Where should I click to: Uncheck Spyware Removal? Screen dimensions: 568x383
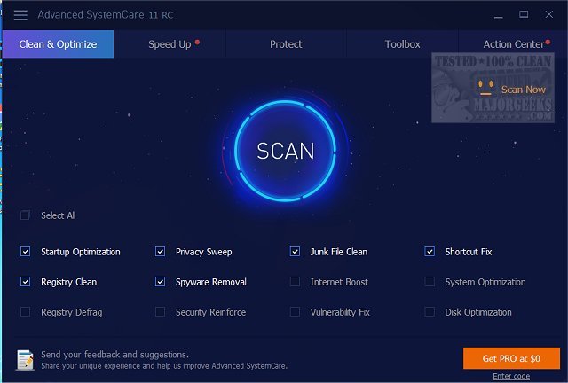click(160, 282)
